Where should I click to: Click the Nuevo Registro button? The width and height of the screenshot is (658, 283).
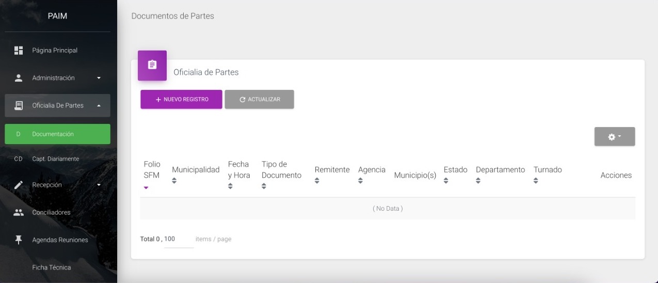(x=181, y=99)
